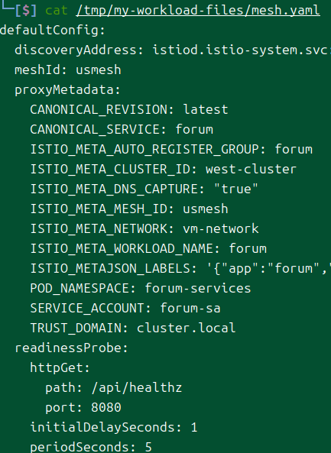Click the ISTIO_META_DNS_CAPTURE "true" value
The width and height of the screenshot is (331, 453).
[236, 189]
